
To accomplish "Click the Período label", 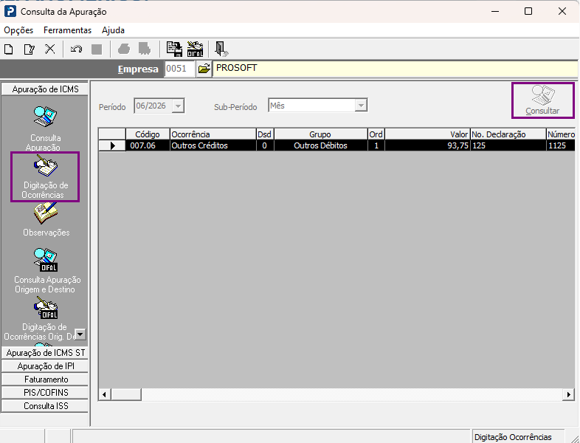I will pyautogui.click(x=112, y=107).
